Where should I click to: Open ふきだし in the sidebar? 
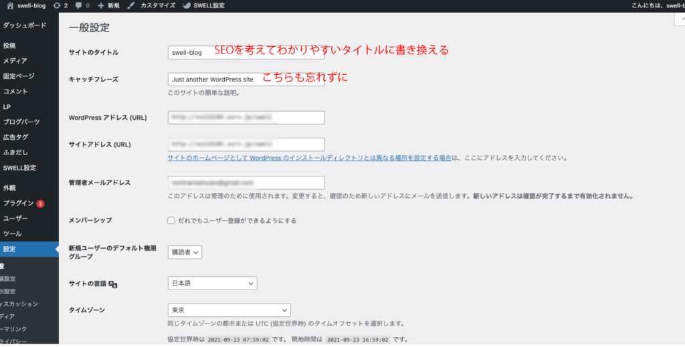[x=16, y=152]
